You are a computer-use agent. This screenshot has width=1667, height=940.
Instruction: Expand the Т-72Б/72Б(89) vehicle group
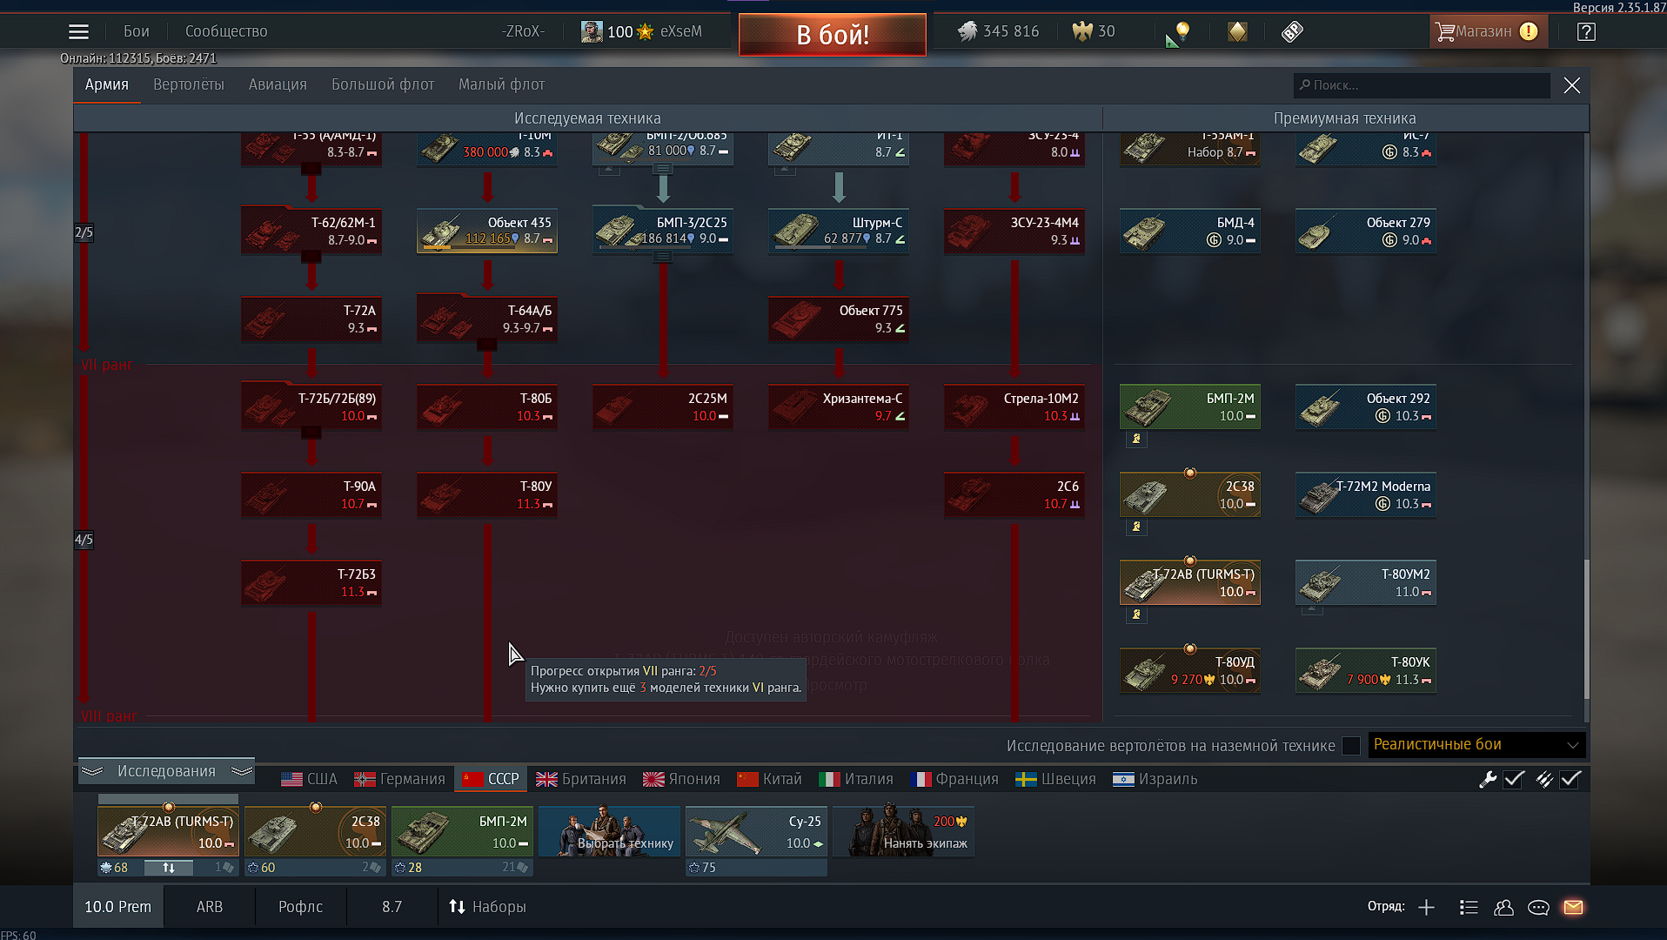pyautogui.click(x=311, y=433)
